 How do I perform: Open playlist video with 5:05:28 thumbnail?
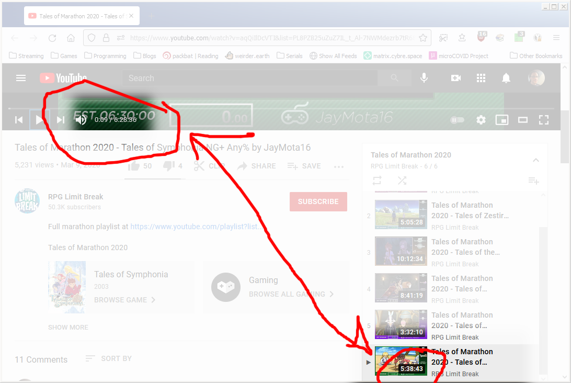pyautogui.click(x=401, y=215)
